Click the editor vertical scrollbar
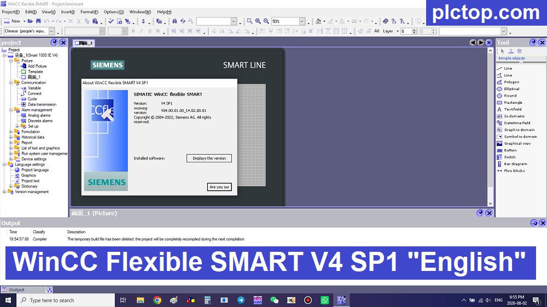This screenshot has height=307, width=547. [490, 127]
